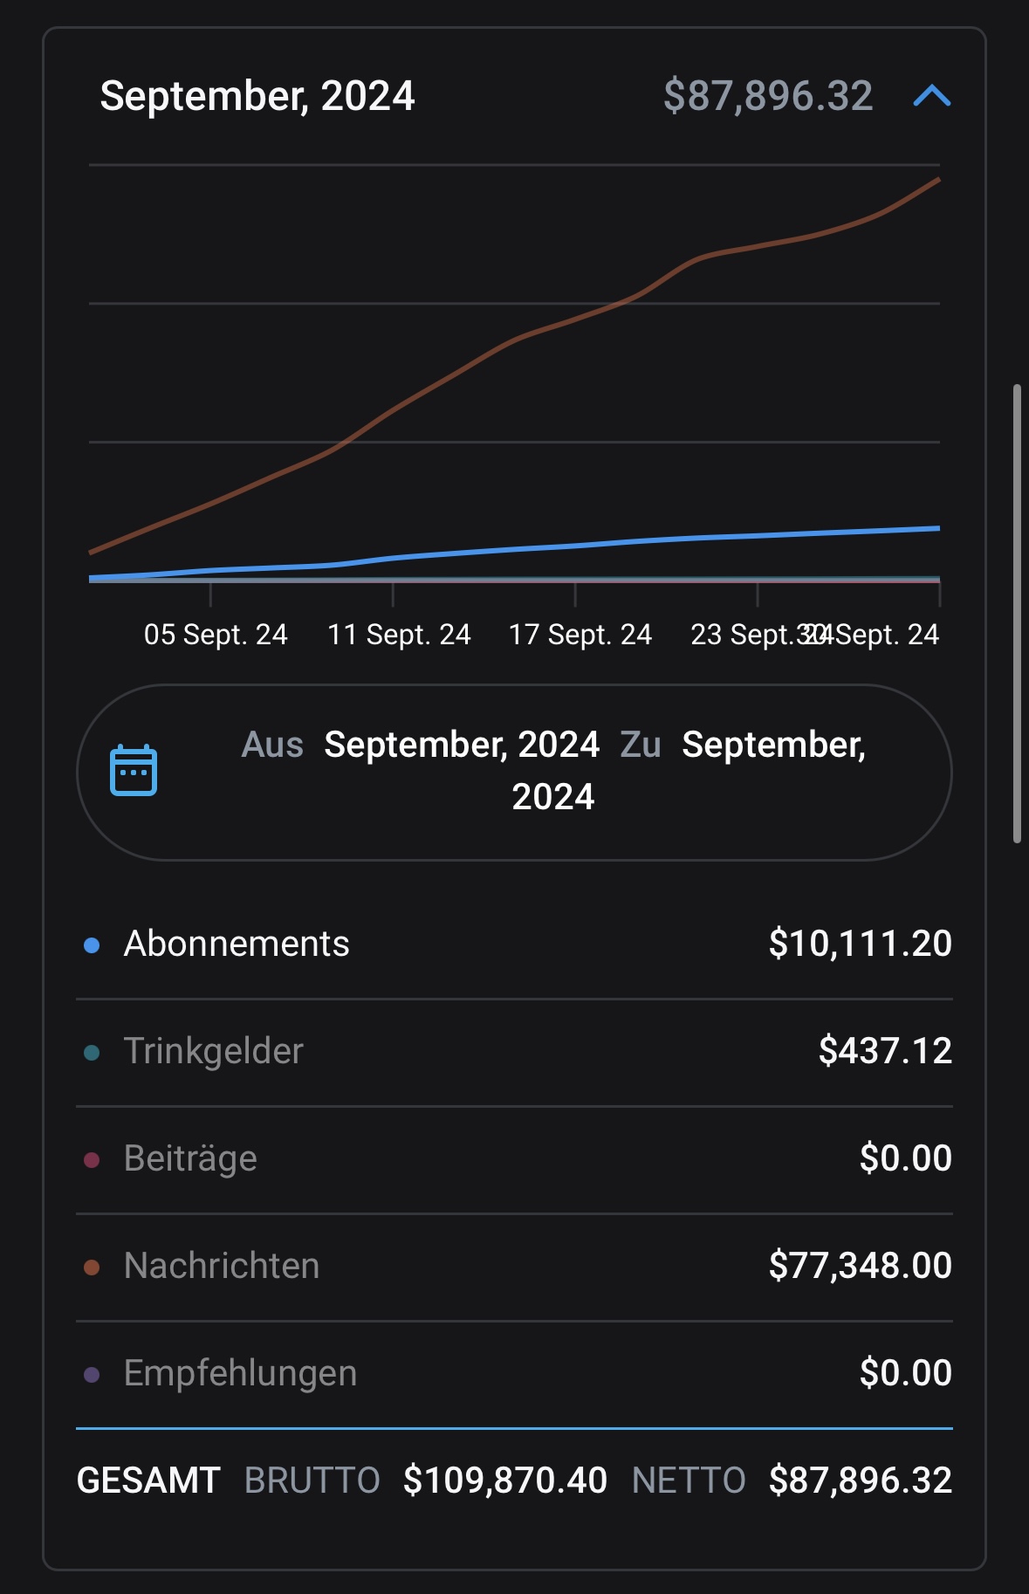This screenshot has width=1029, height=1594.
Task: Select the Abonnements row label
Action: [x=237, y=944]
